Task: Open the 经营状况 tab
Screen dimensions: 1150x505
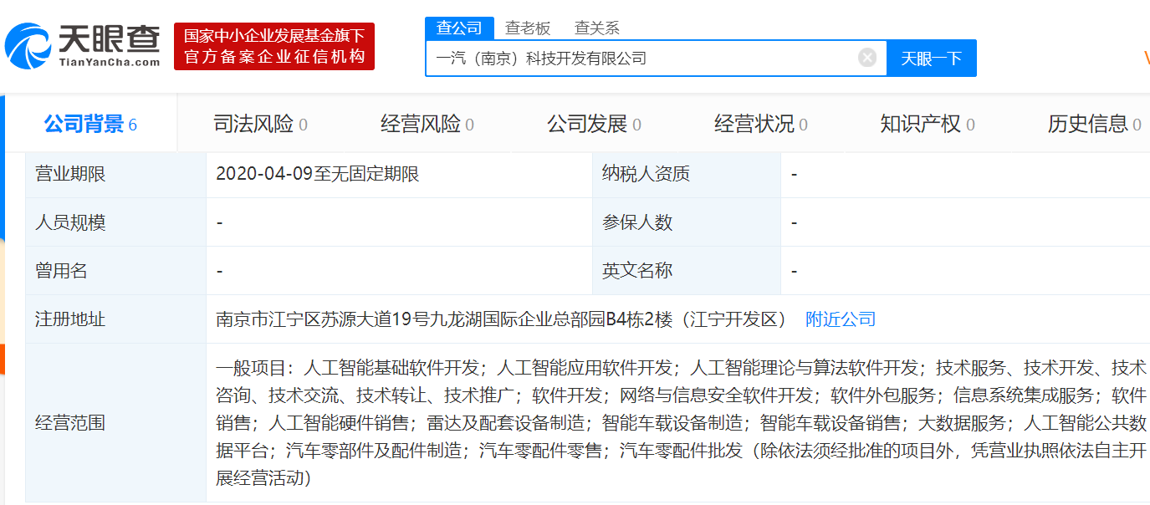Action: 754,123
